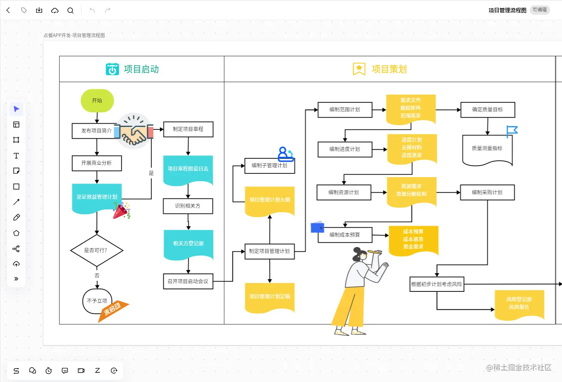Image resolution: width=562 pixels, height=382 pixels.
Task: Expand more tools with double chevron
Action: tap(16, 279)
